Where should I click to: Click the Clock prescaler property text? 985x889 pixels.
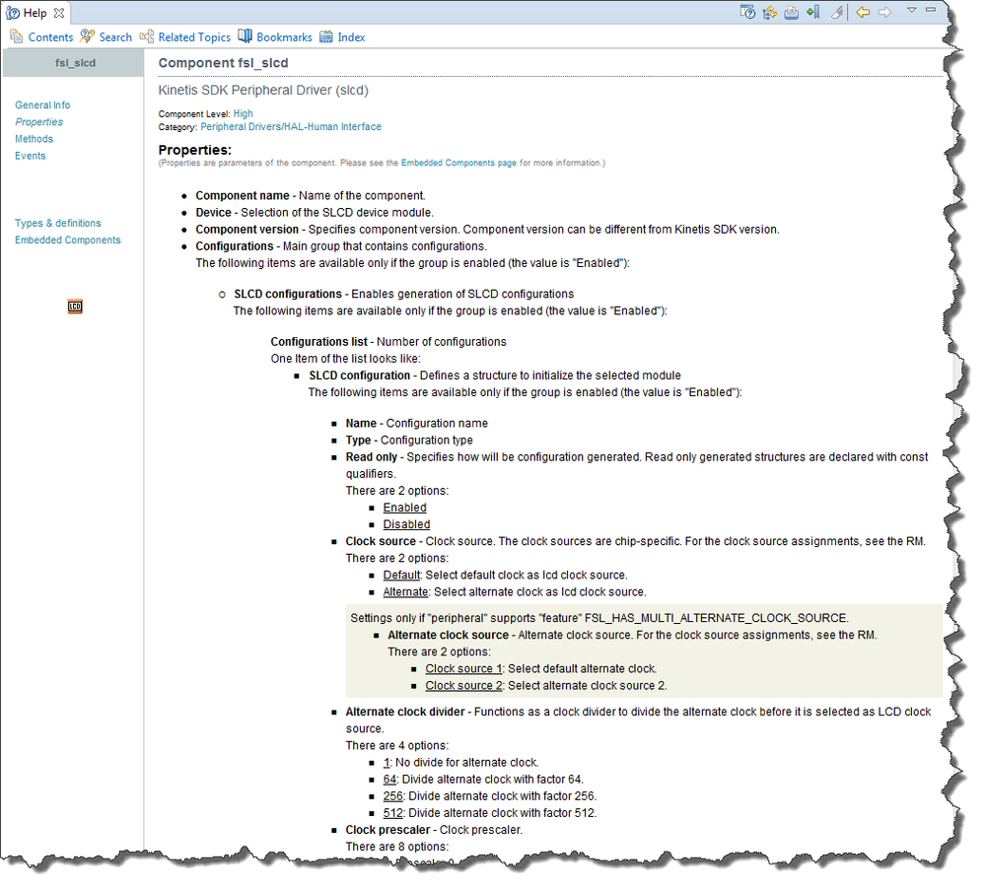pos(387,830)
